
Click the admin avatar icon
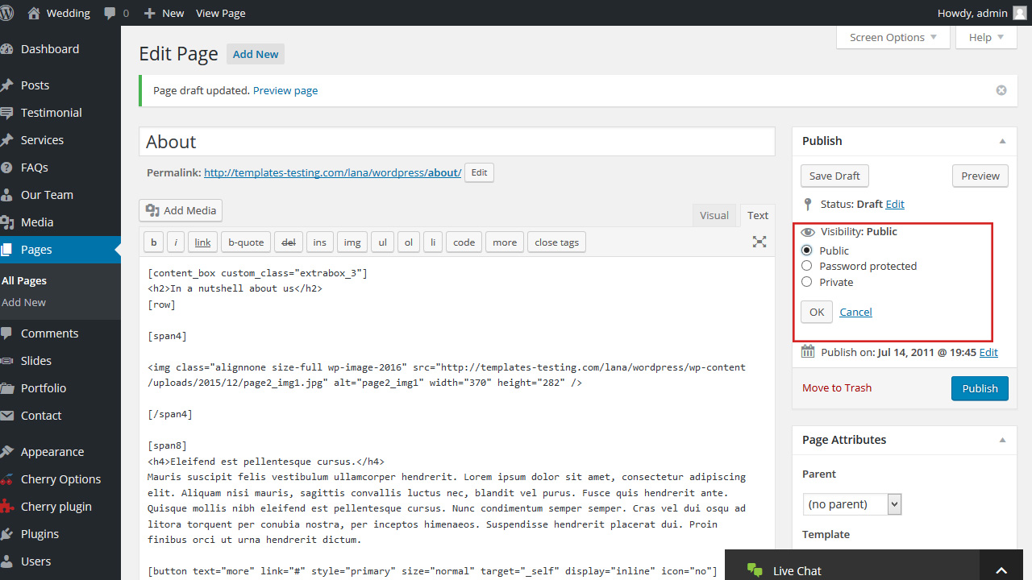pos(1020,13)
